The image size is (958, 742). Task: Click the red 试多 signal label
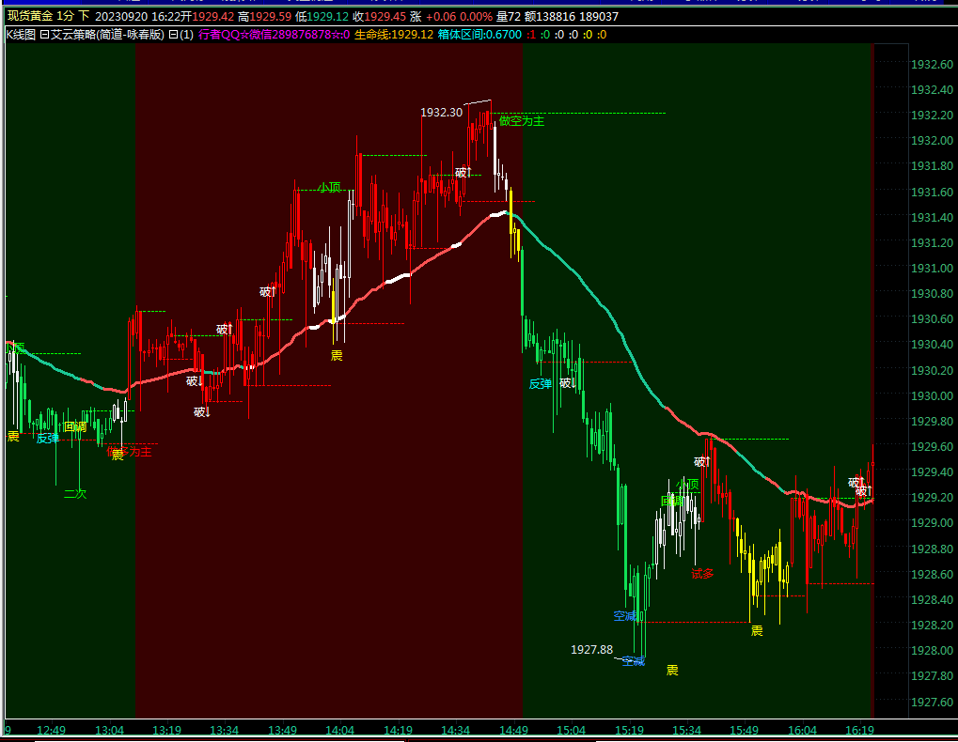(x=702, y=573)
